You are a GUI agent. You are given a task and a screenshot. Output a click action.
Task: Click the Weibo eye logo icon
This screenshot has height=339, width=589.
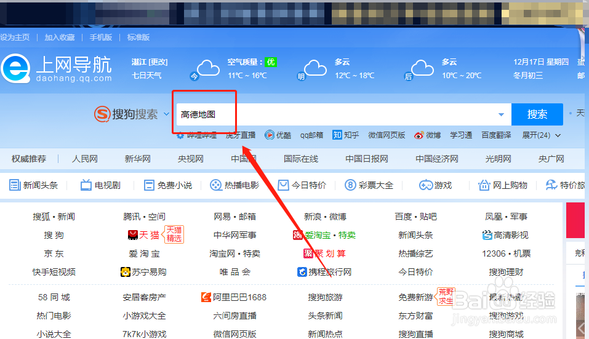(x=419, y=135)
